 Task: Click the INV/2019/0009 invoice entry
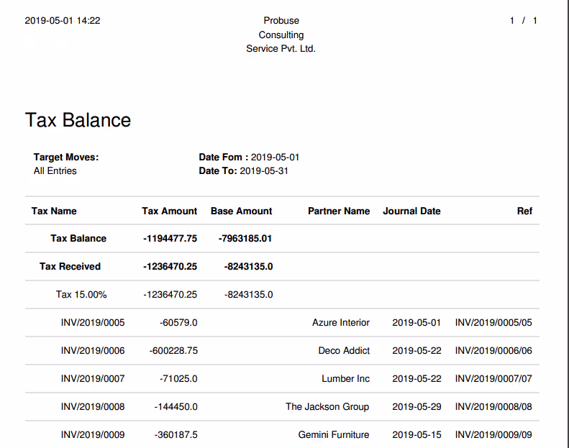point(93,434)
